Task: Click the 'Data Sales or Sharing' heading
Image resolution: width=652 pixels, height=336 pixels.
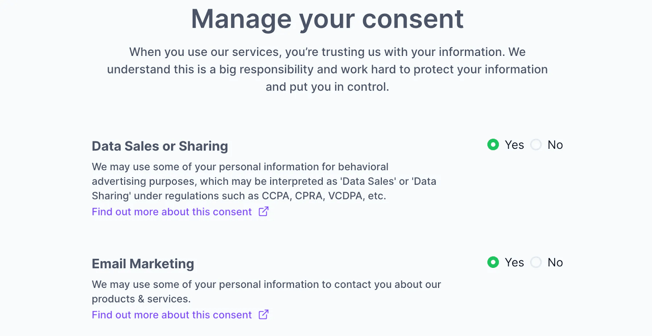Action: click(x=160, y=146)
